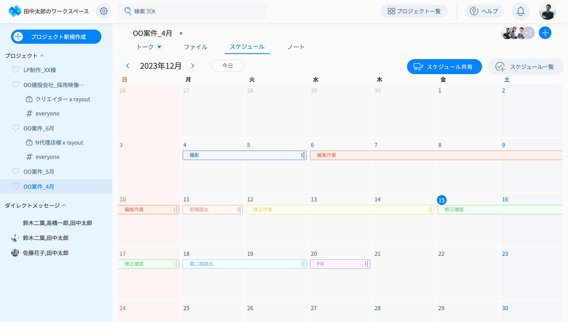568x322 pixels.
Task: Click the workspace logo icon
Action: [15, 11]
